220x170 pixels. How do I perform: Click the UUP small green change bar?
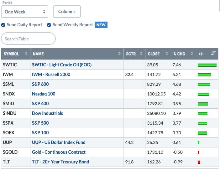tap(199, 143)
